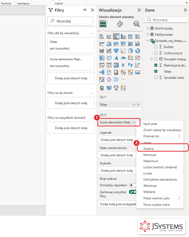
Task: Choose Mediana aggregation
Action: pos(160,192)
